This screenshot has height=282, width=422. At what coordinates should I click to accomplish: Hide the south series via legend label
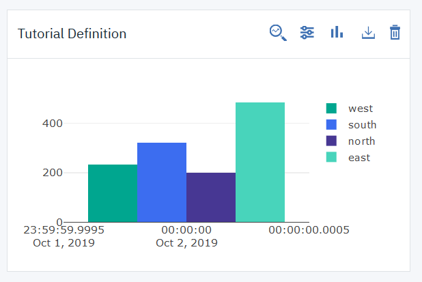(x=362, y=125)
